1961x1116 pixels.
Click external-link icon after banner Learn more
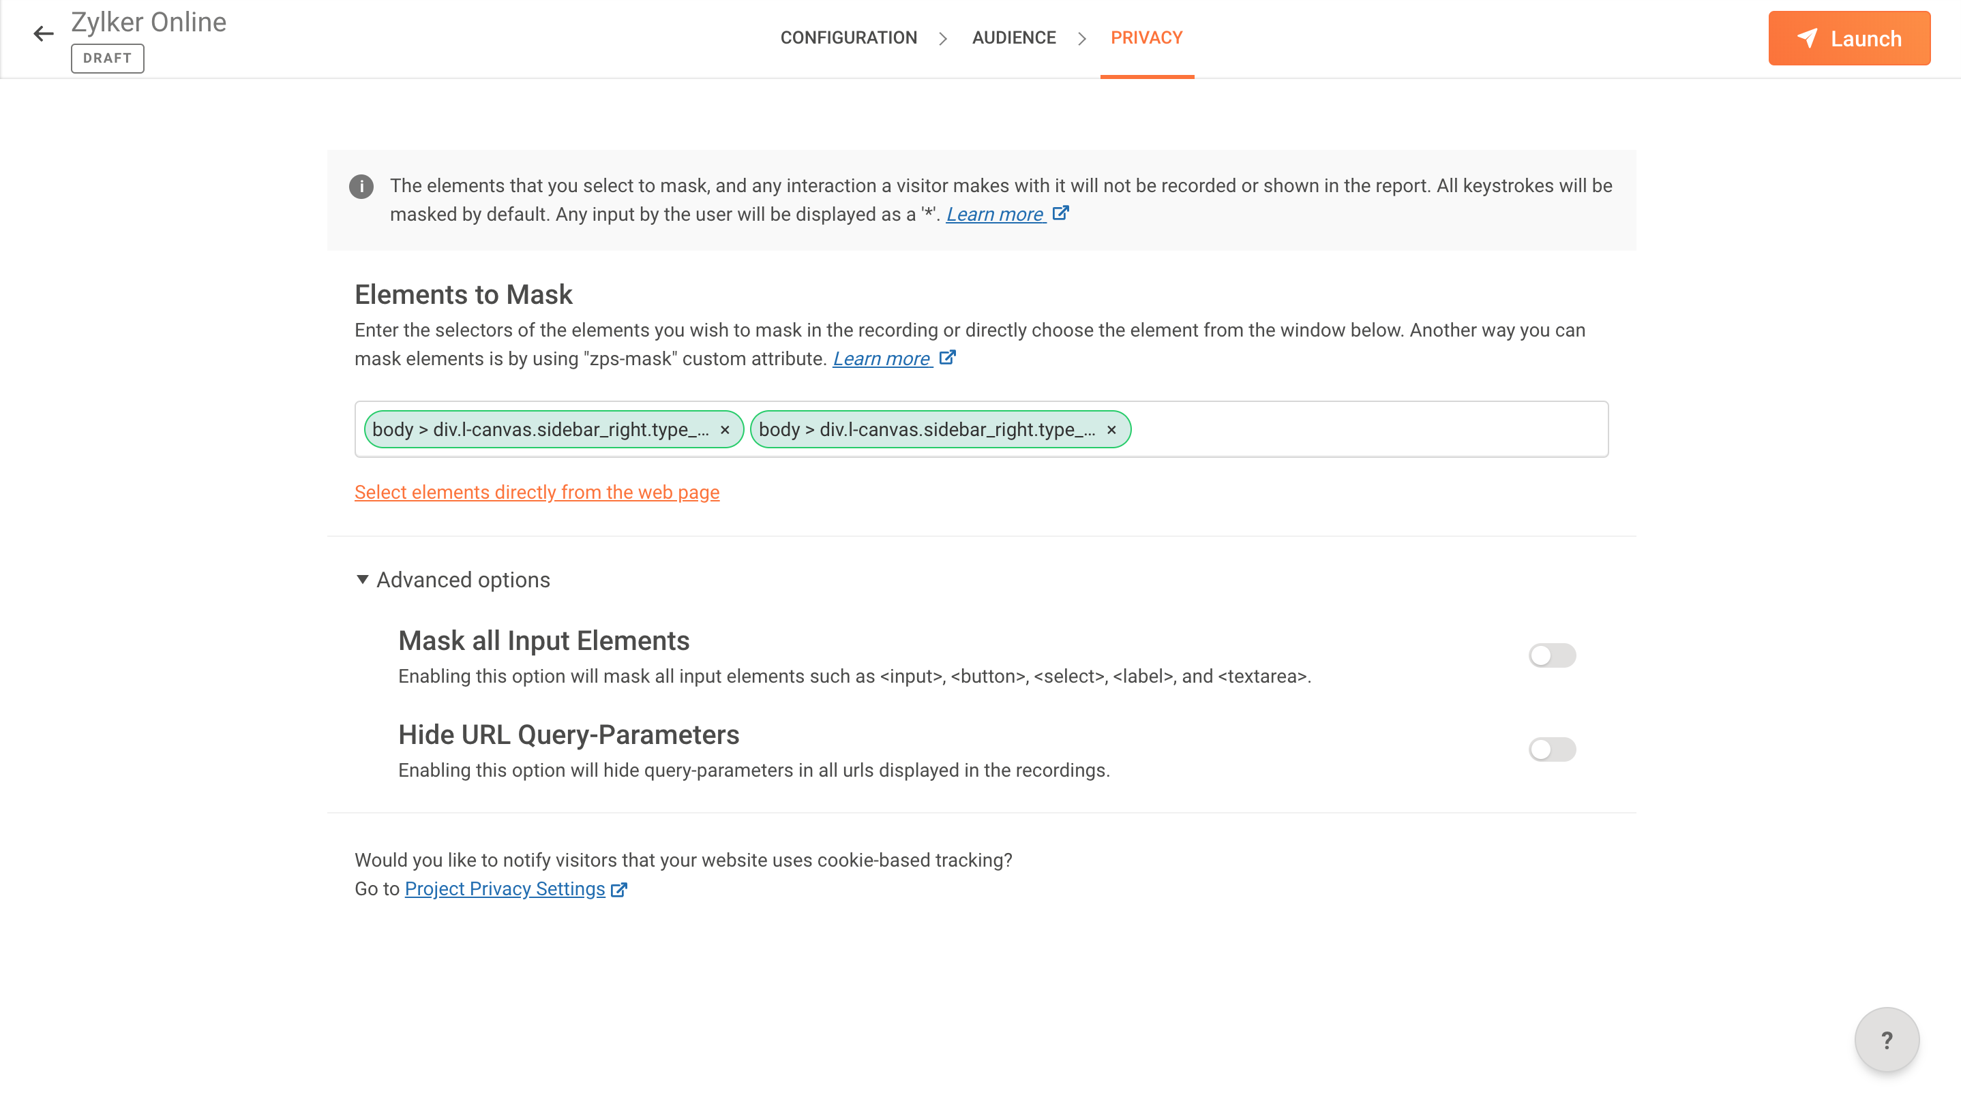point(1061,213)
